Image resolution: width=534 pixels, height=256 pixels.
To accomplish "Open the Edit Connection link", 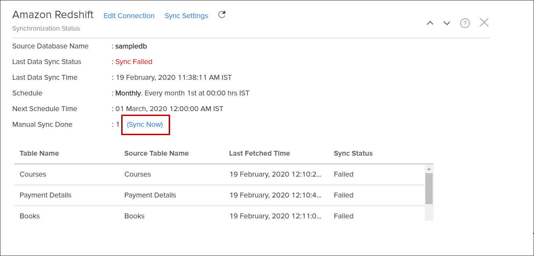I will click(129, 16).
